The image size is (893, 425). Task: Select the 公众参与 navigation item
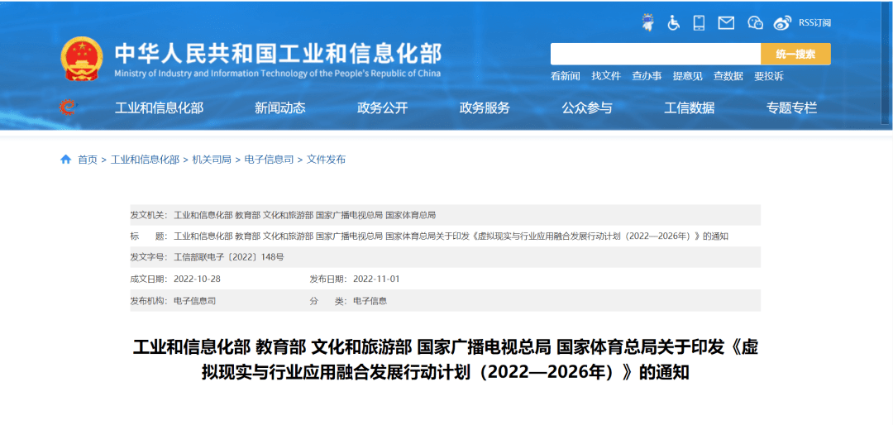click(x=586, y=107)
